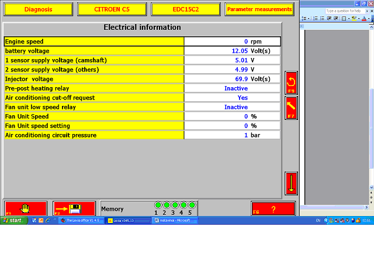Click the F7 back arrow button

291,108
